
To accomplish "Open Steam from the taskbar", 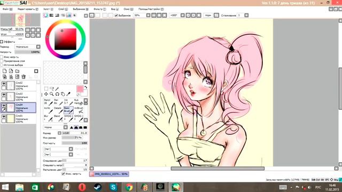I will click(x=98, y=187).
